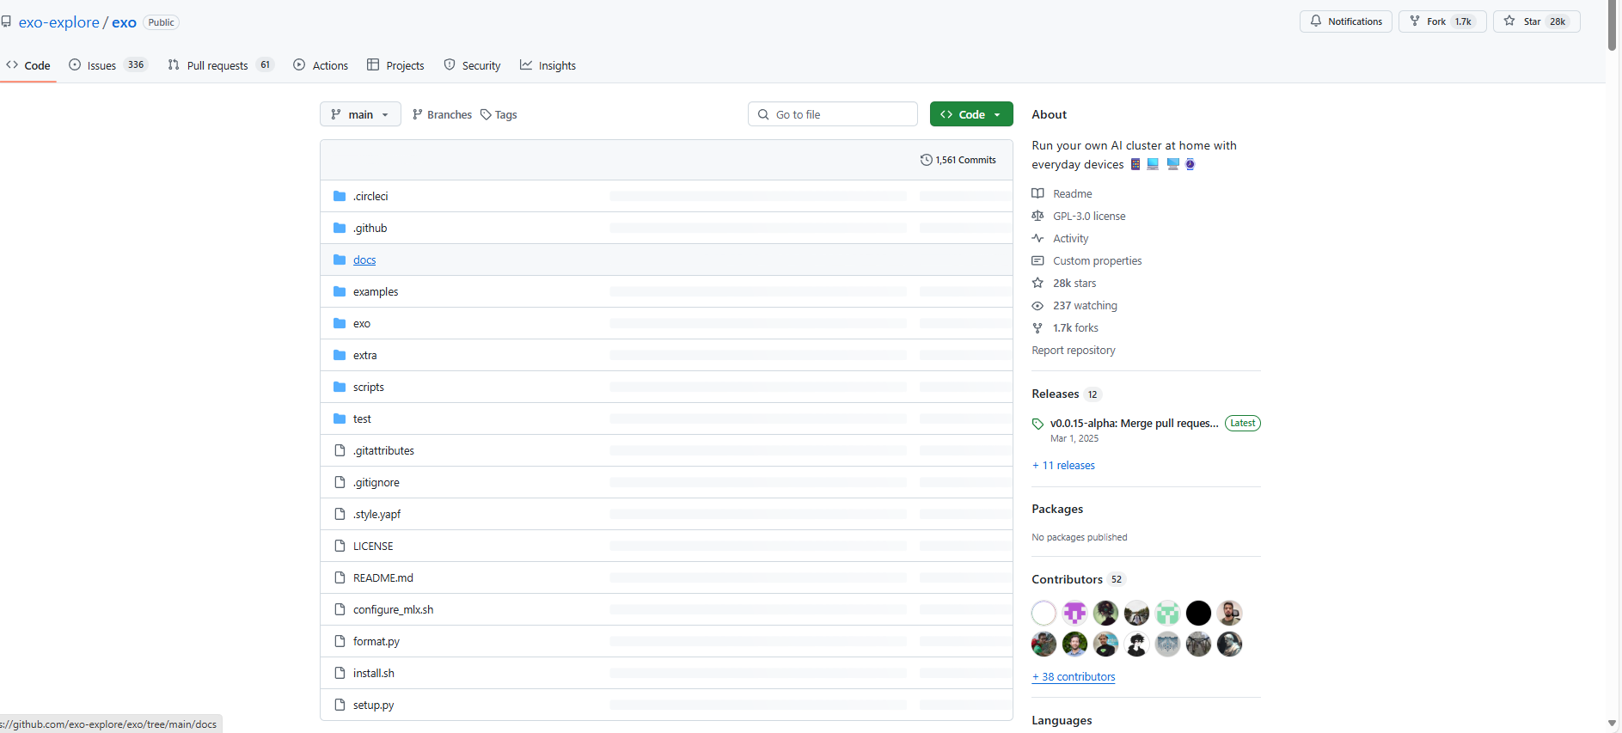
Task: Open format.py file
Action: [x=376, y=641]
